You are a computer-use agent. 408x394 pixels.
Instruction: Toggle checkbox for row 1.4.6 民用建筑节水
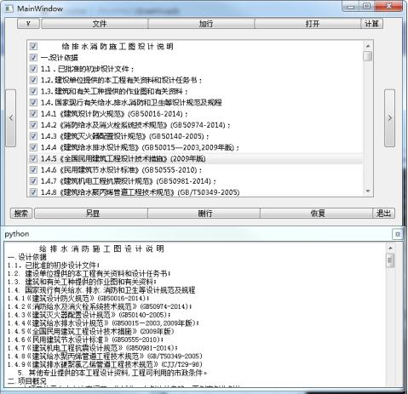click(x=33, y=169)
